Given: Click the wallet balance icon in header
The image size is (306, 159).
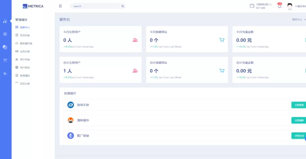Looking at the screenshot, I should (252, 6).
